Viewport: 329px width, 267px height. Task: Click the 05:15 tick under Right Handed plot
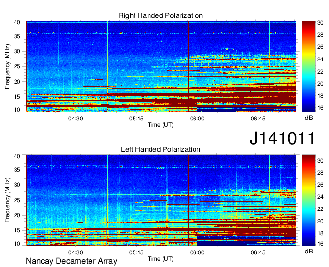click(x=136, y=119)
